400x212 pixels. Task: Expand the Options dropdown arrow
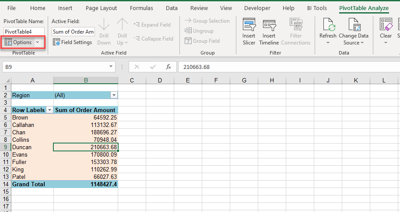coord(38,42)
